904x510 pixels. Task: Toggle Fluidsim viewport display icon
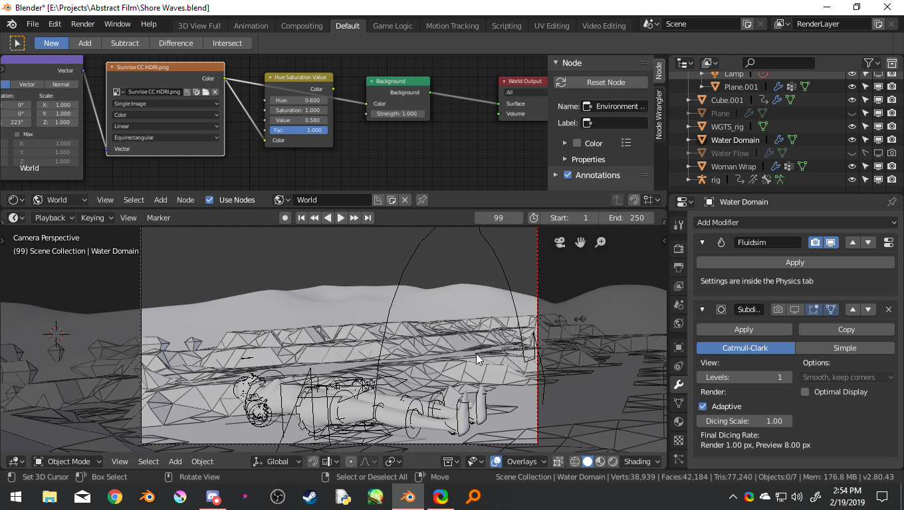point(830,242)
